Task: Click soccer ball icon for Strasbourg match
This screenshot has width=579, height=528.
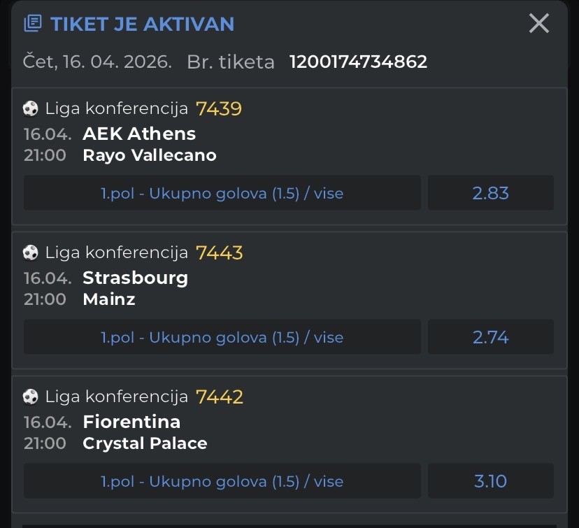Action: pos(31,252)
